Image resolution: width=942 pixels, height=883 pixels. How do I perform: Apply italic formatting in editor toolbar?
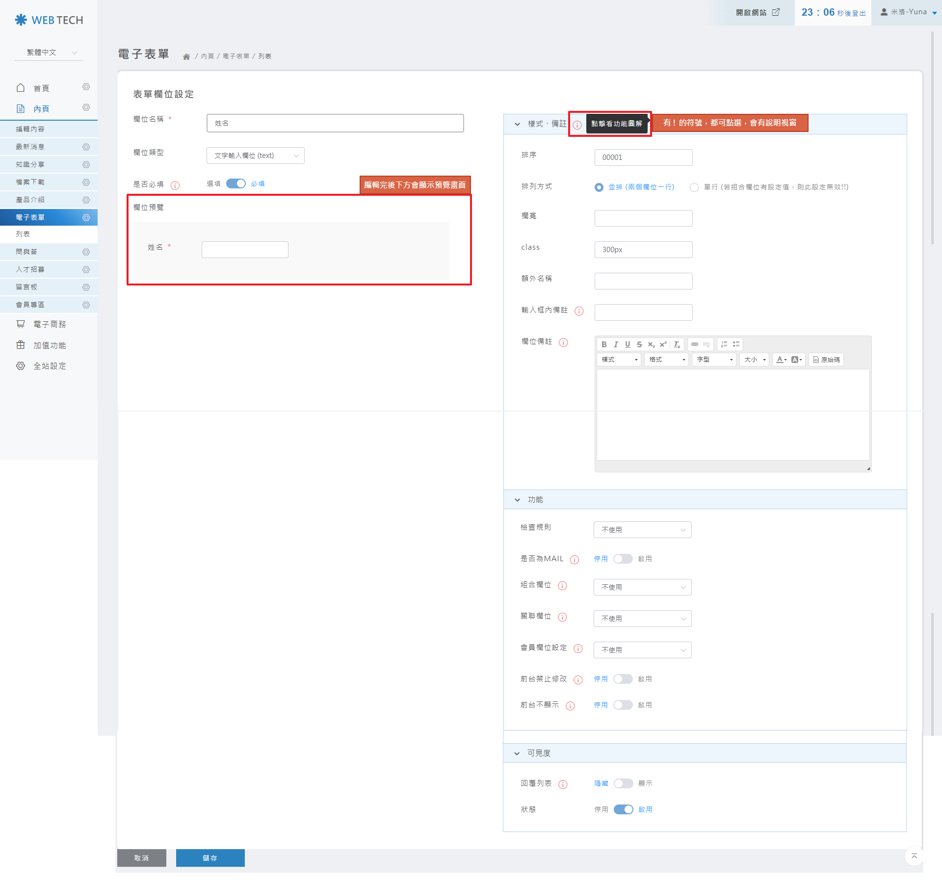tap(616, 344)
